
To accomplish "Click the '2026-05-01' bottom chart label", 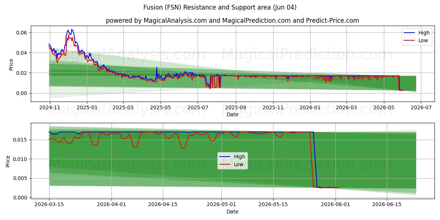I will (x=222, y=205).
